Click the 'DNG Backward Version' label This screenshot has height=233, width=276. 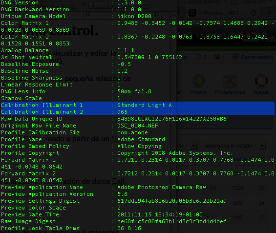pyautogui.click(x=35, y=9)
